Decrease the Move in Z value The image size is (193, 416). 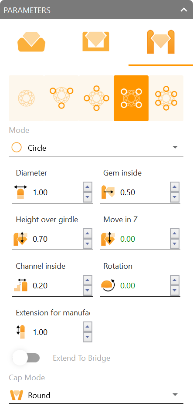click(174, 244)
